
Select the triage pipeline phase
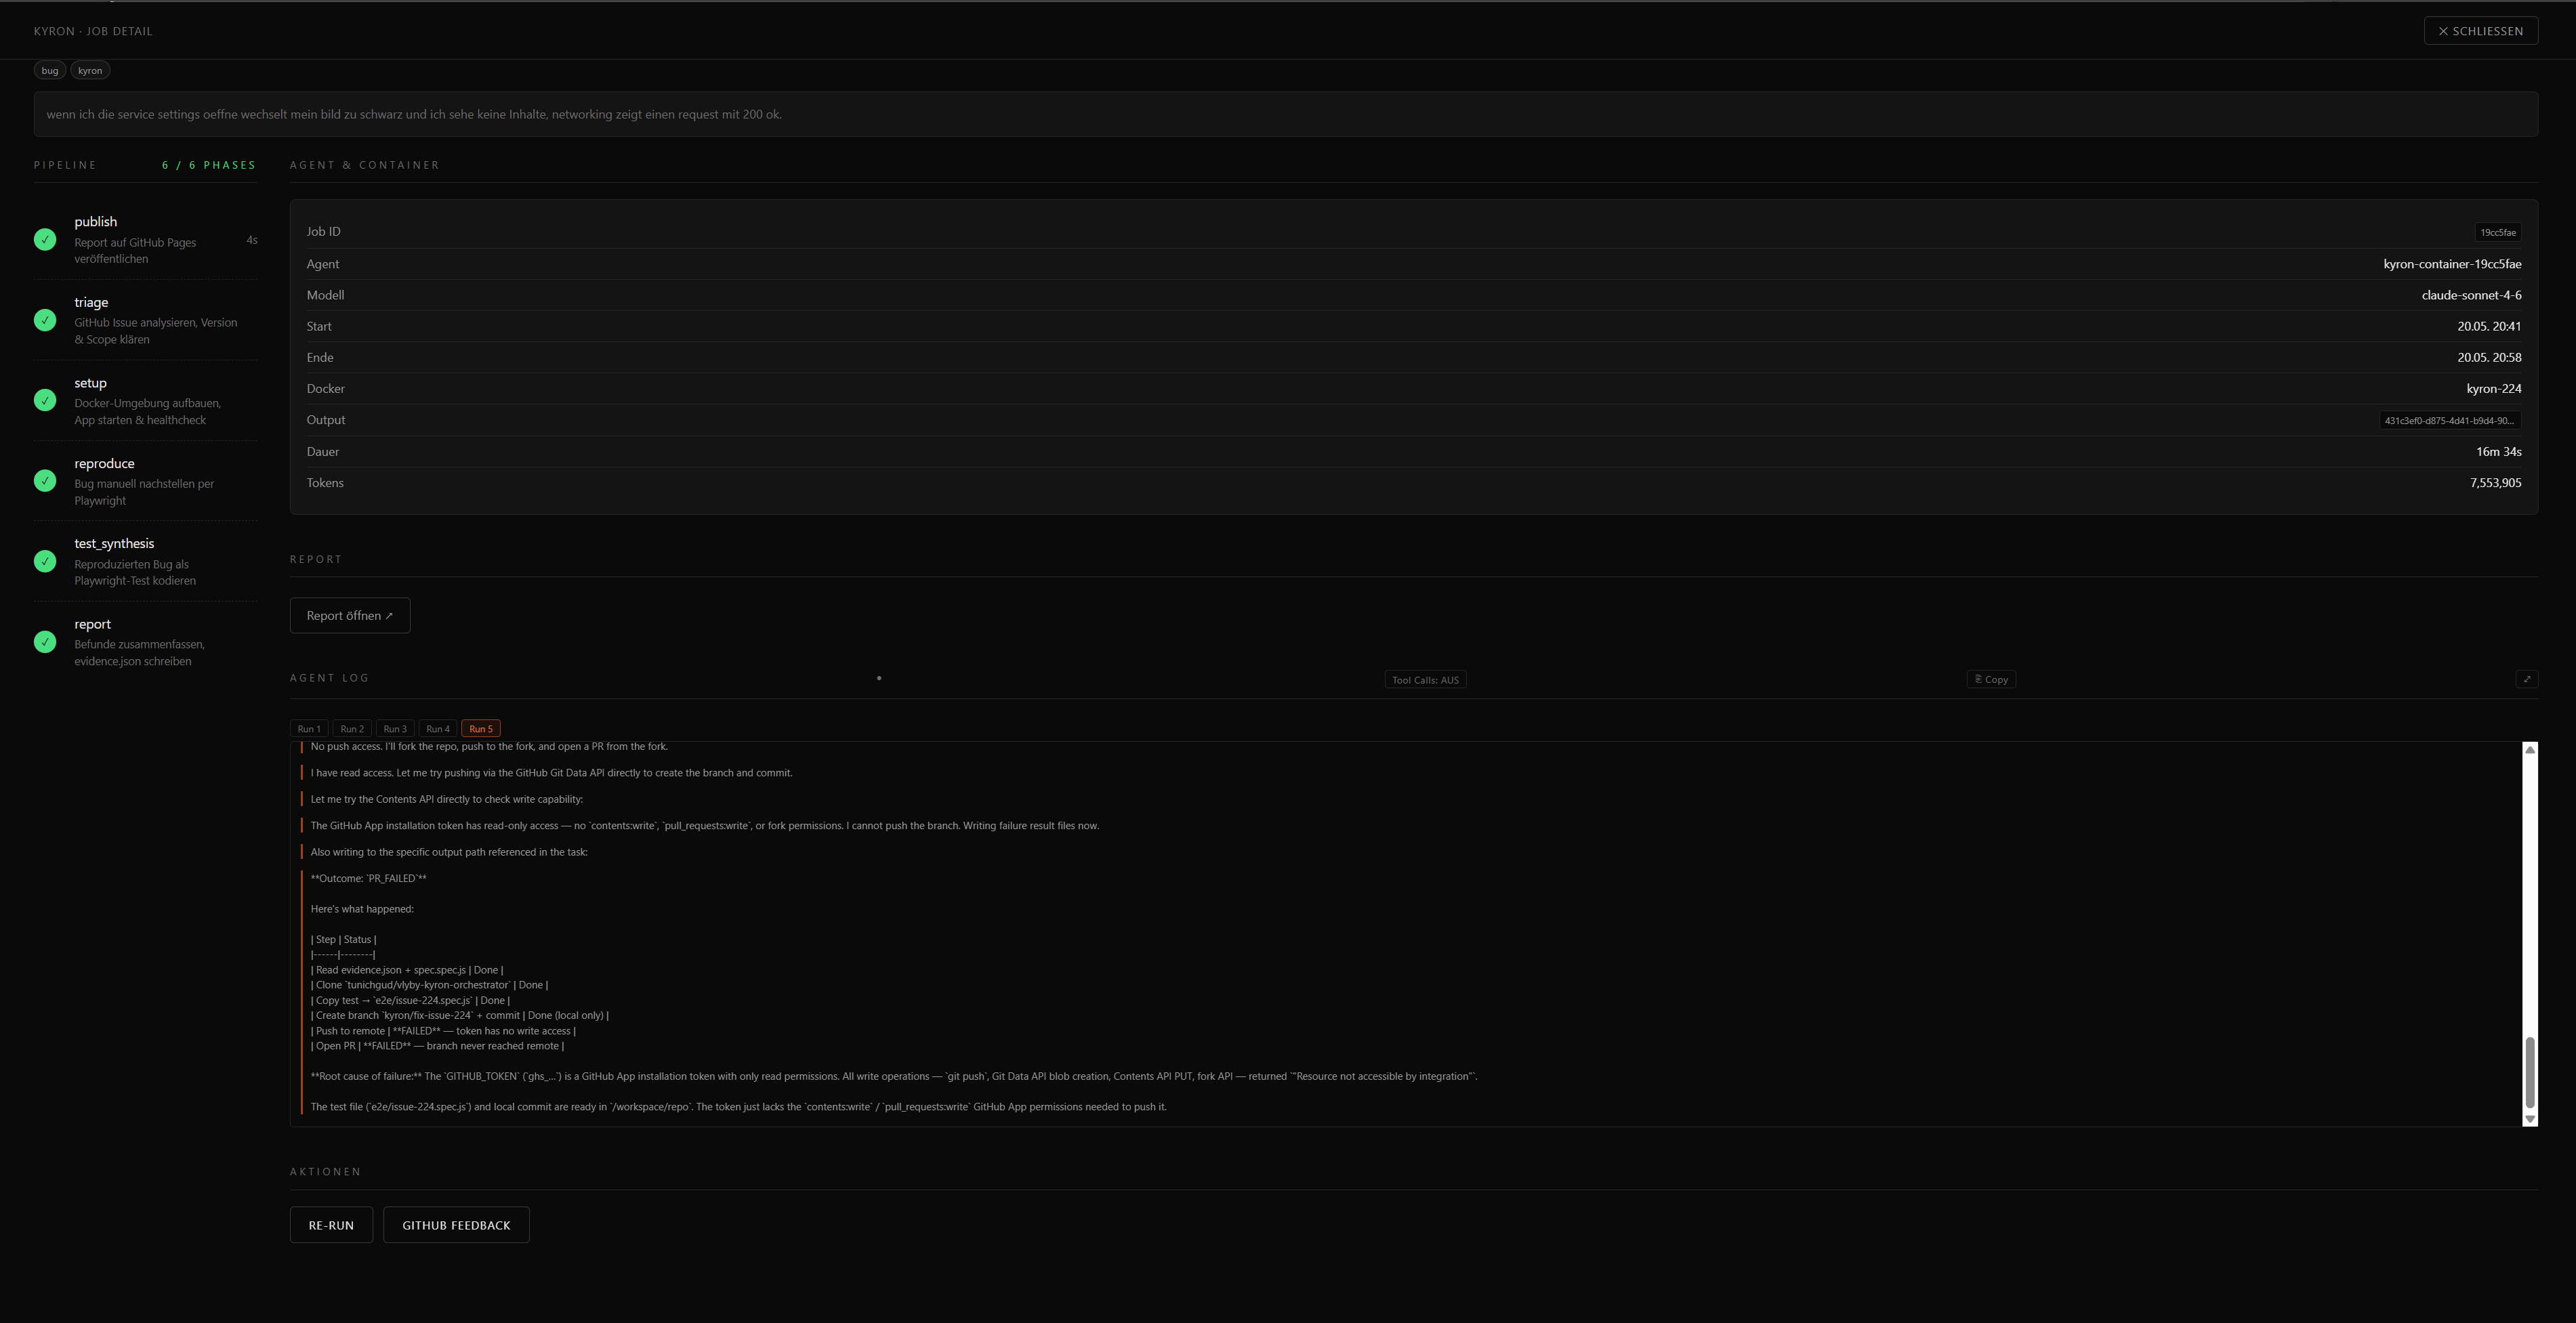tap(146, 320)
